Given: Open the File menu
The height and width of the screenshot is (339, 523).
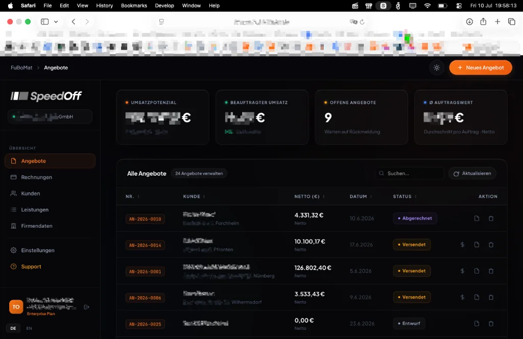Looking at the screenshot, I should point(47,6).
